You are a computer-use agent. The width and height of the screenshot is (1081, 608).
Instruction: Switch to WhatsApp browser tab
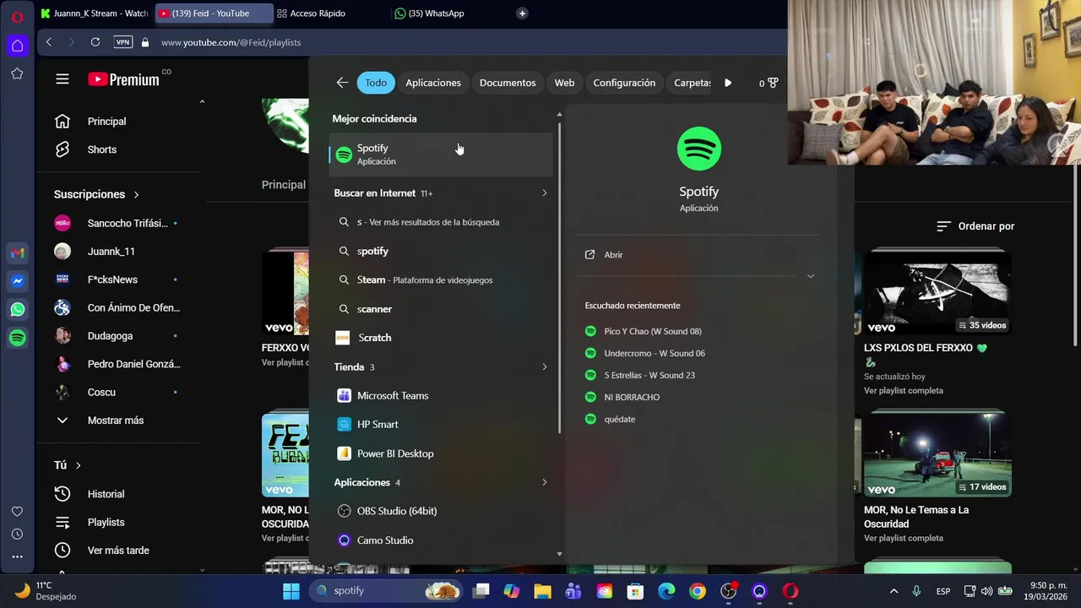(x=446, y=13)
